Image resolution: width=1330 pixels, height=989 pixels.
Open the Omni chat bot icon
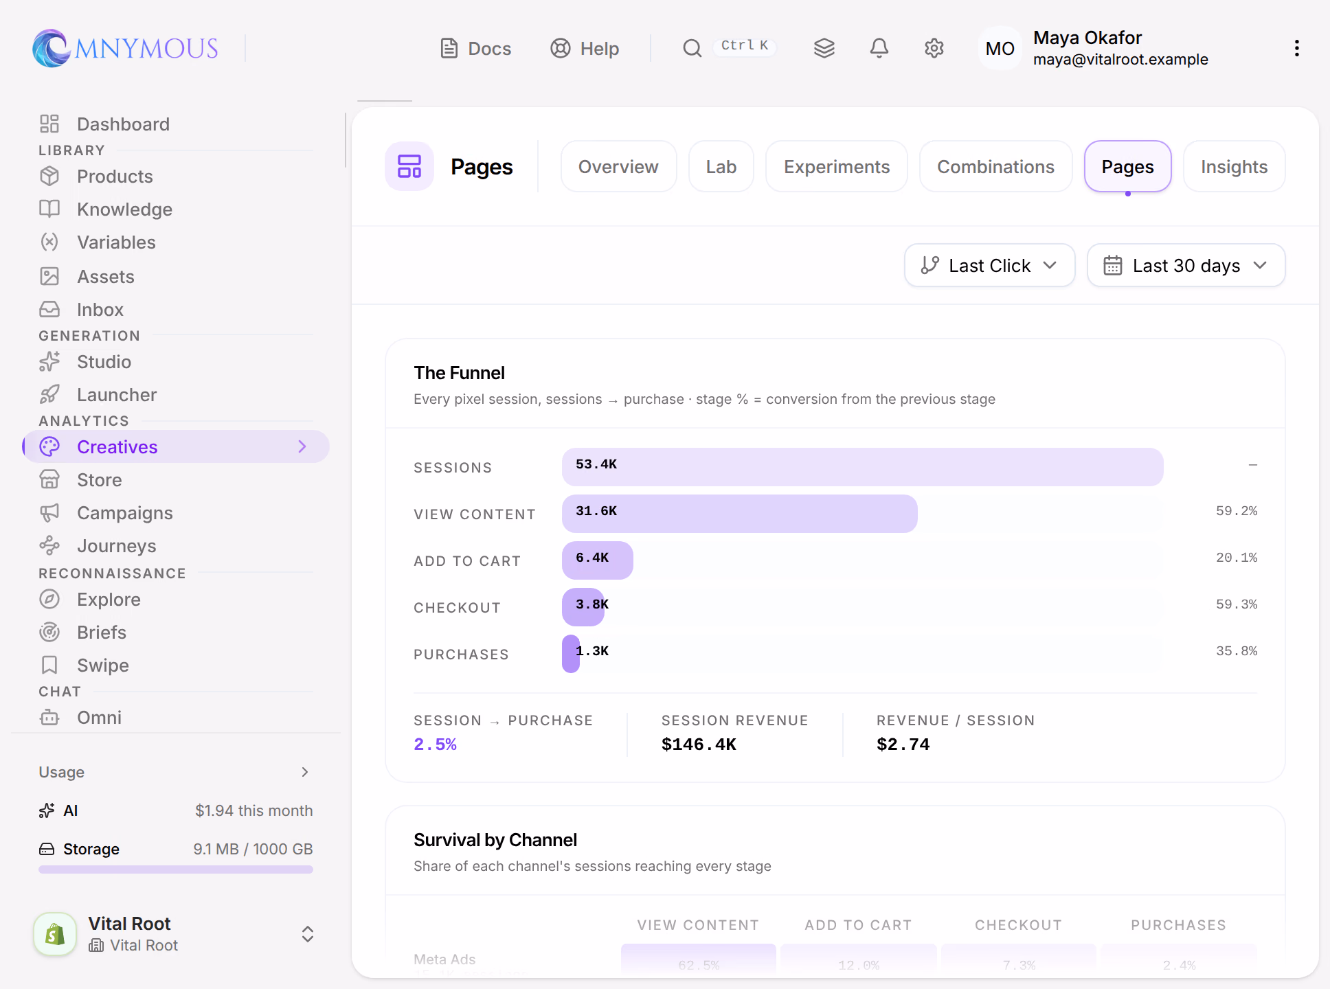coord(49,717)
